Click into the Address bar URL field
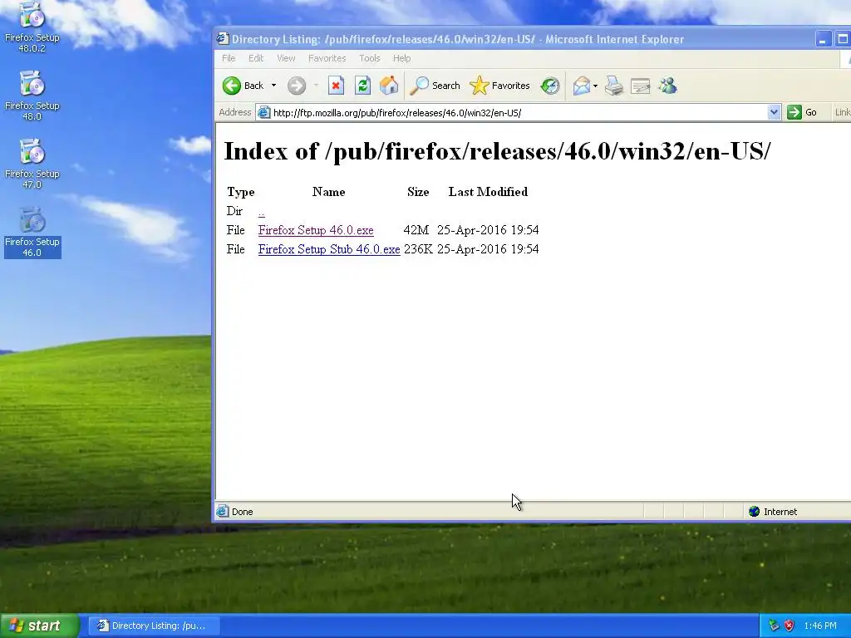 coord(519,113)
